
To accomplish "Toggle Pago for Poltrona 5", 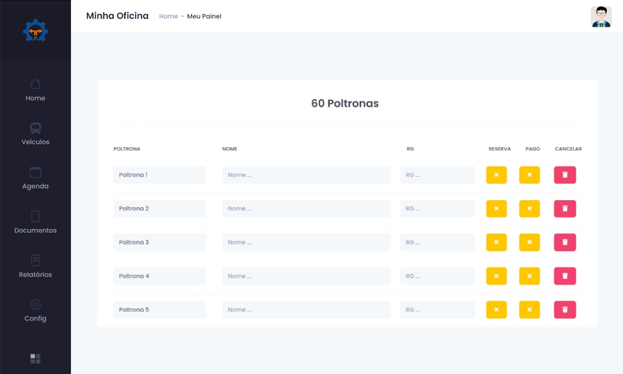I will [x=529, y=310].
